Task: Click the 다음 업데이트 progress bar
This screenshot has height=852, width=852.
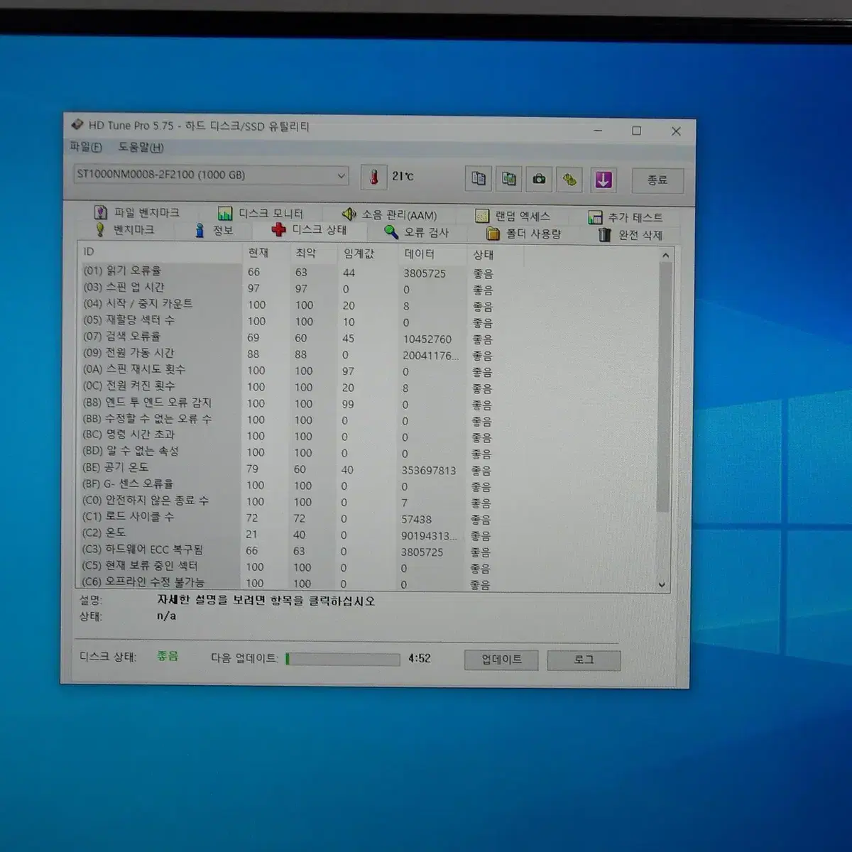Action: 343,659
